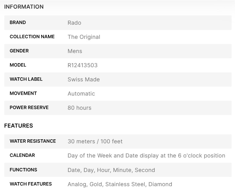Click the Date, Day, Hour functions list

coord(111,170)
